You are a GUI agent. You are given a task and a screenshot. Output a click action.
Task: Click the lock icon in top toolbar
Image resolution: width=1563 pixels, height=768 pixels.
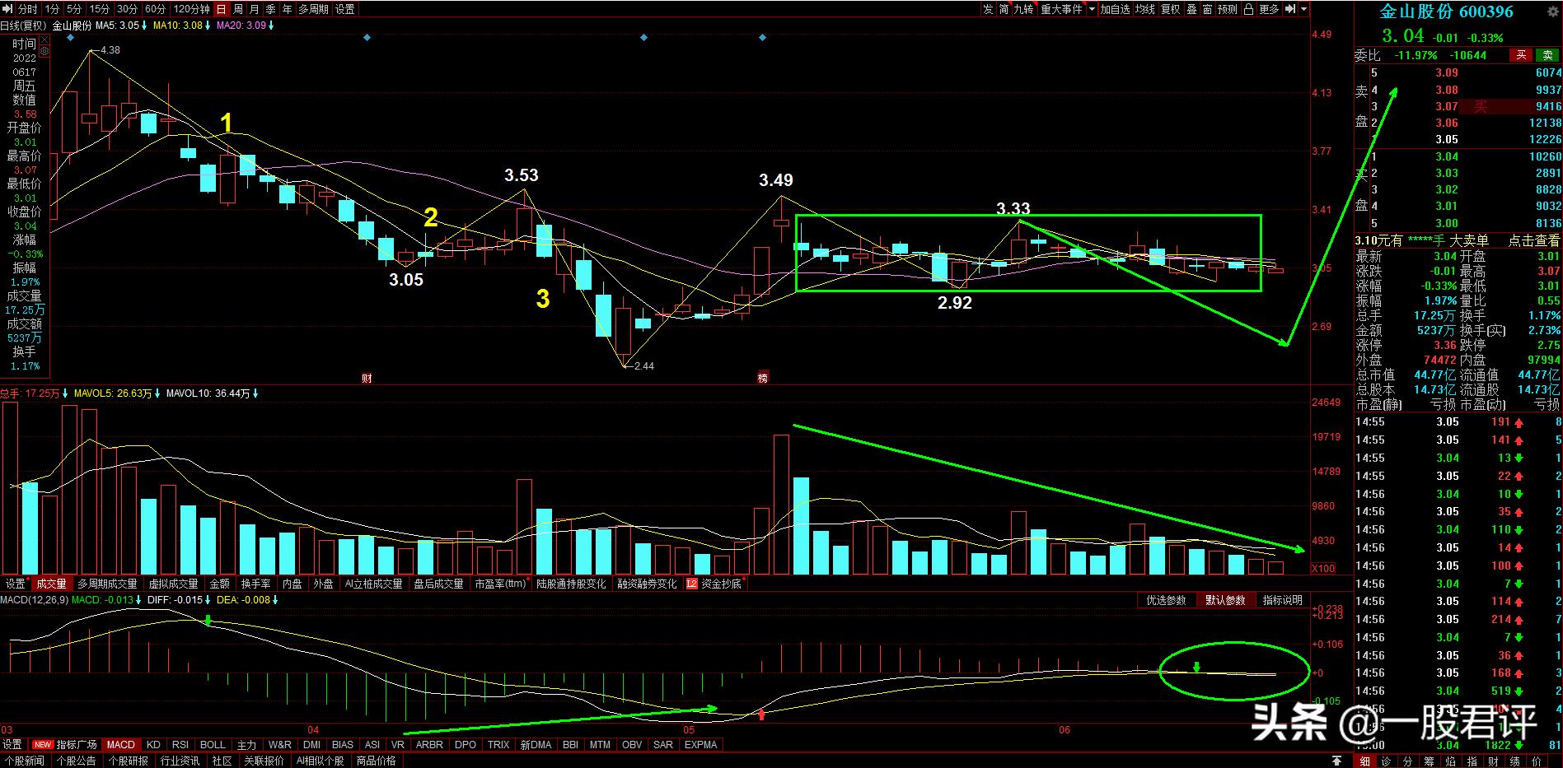1248,9
